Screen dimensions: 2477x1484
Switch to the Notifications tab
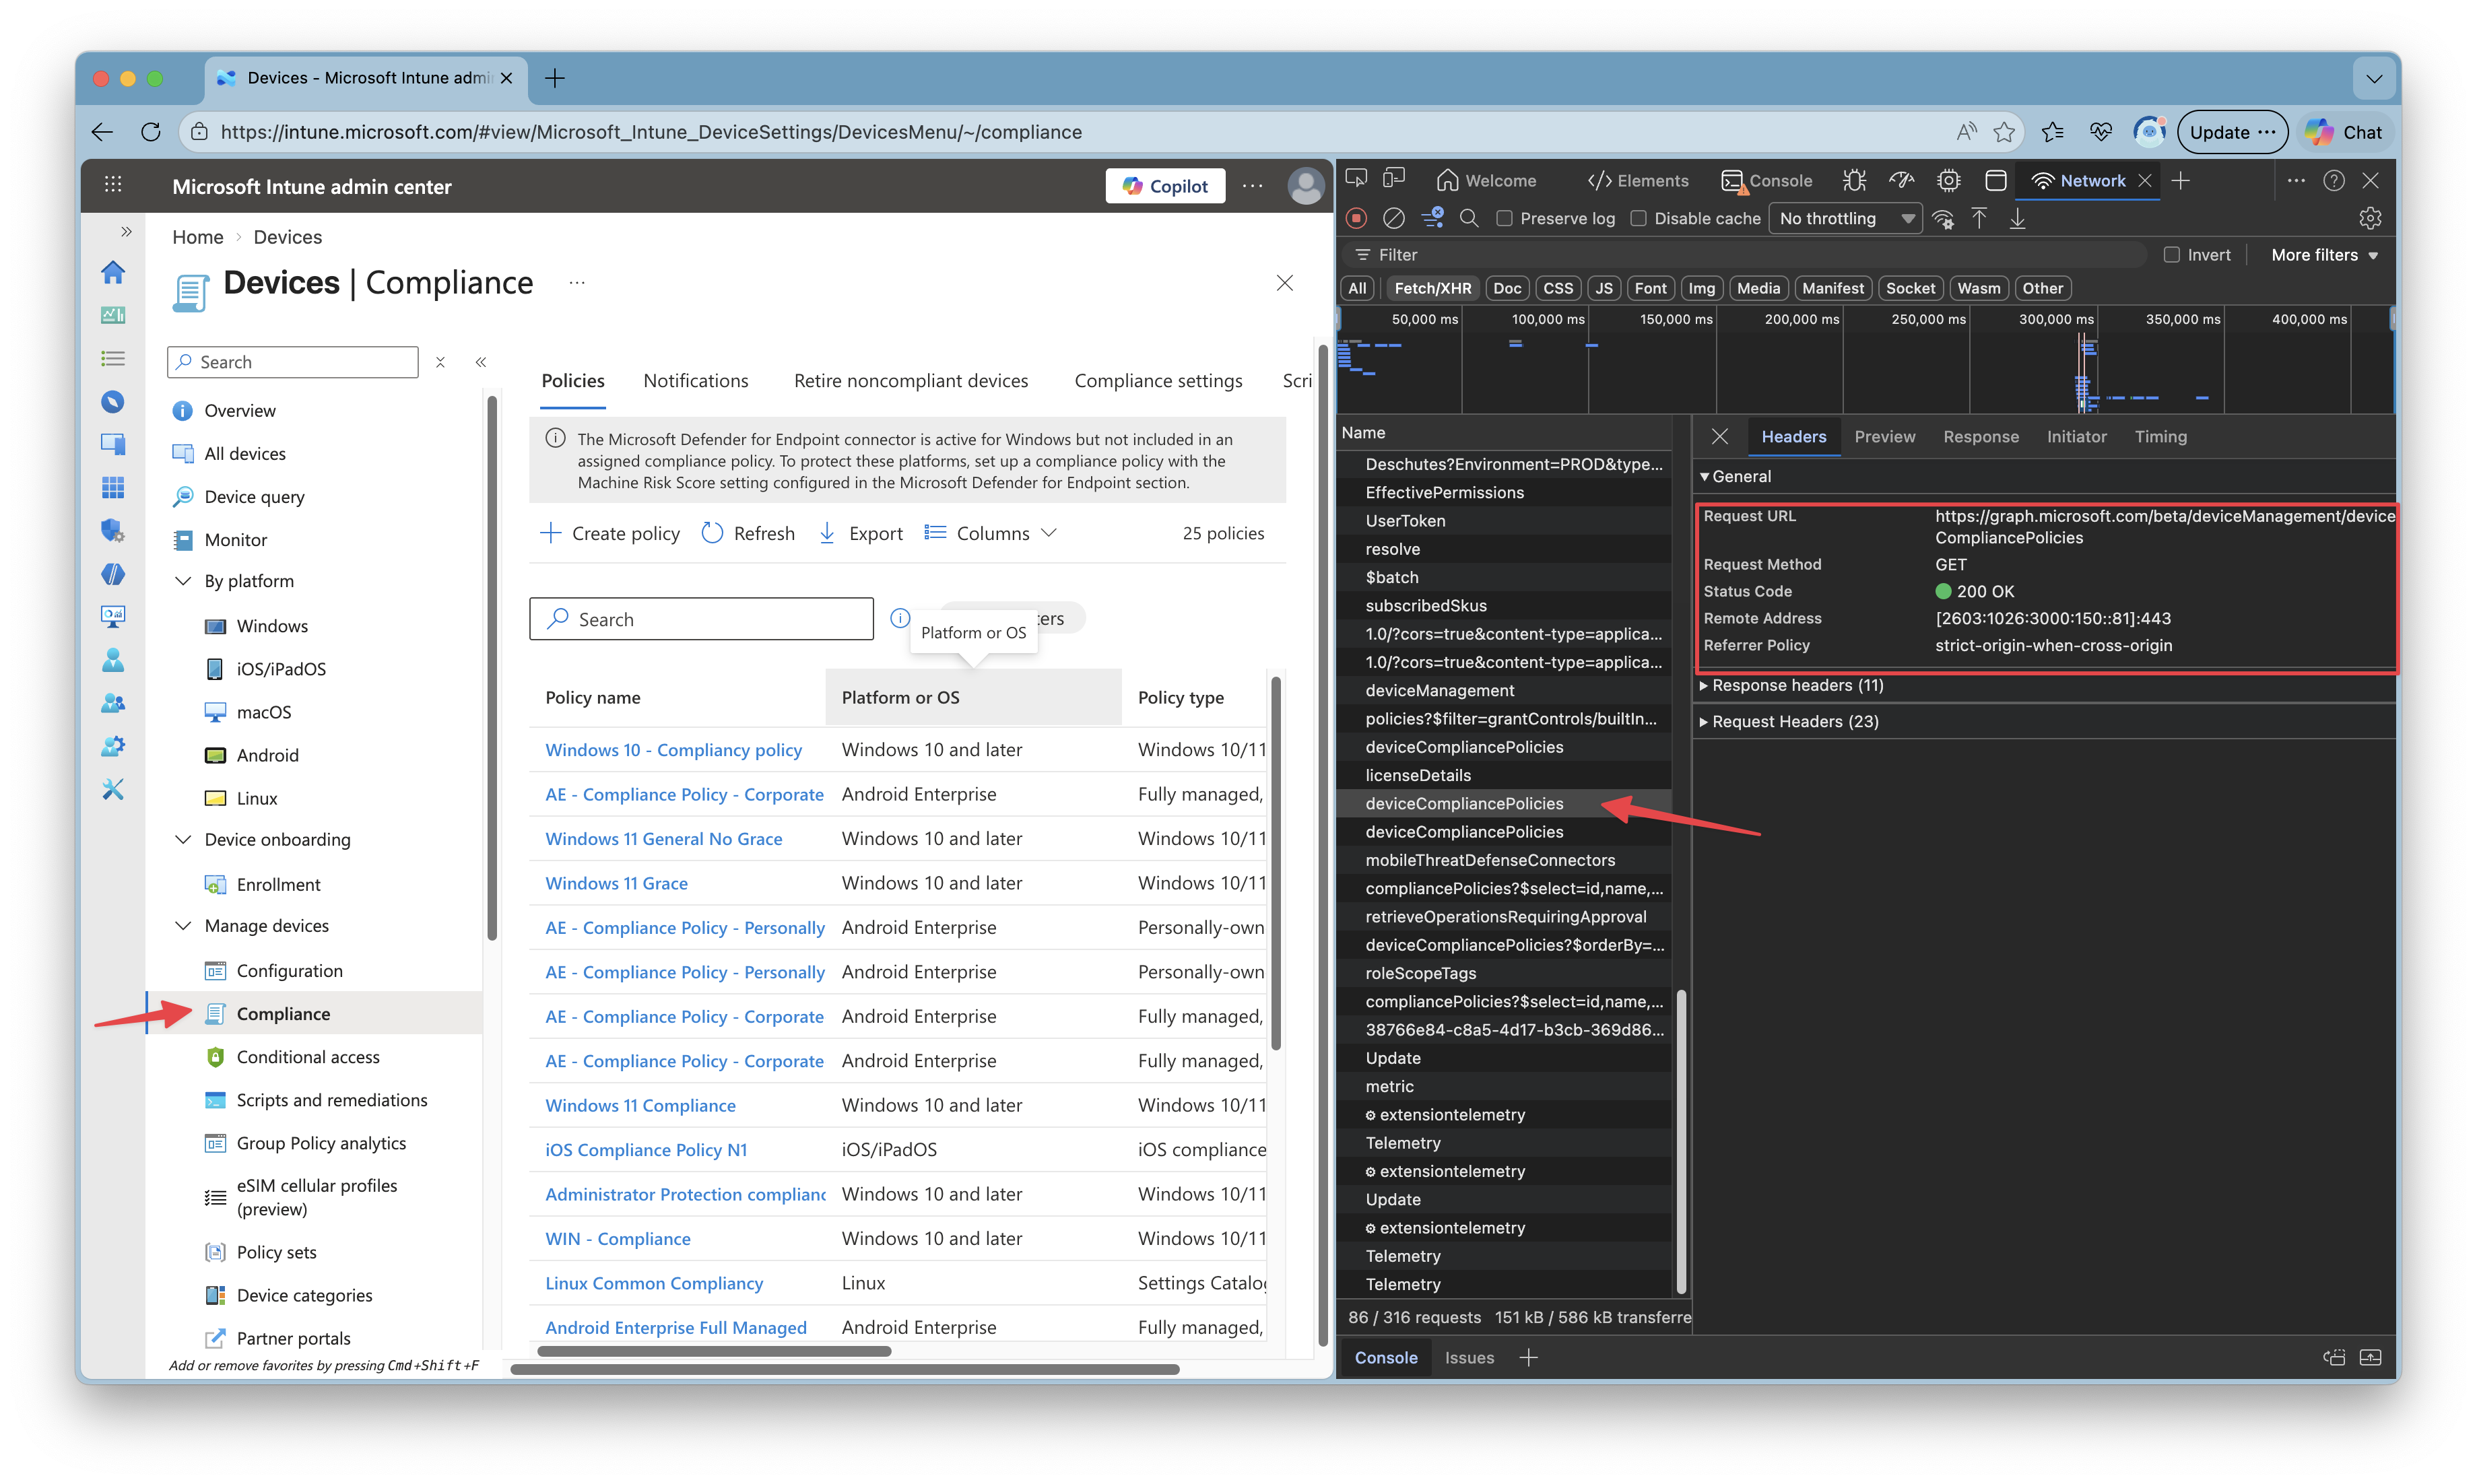696,381
